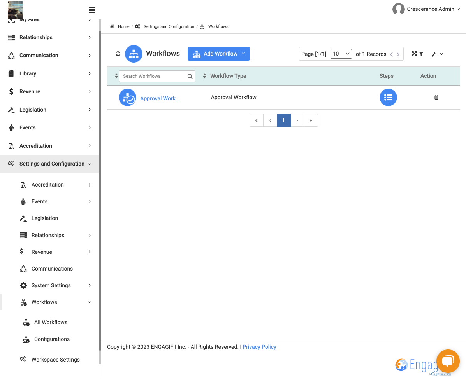Go to next records page arrow

point(398,54)
